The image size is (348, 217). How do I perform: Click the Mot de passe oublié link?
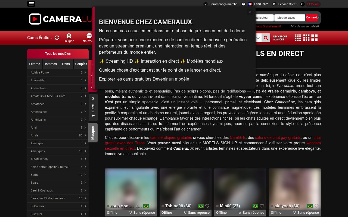pyautogui.click(x=305, y=26)
